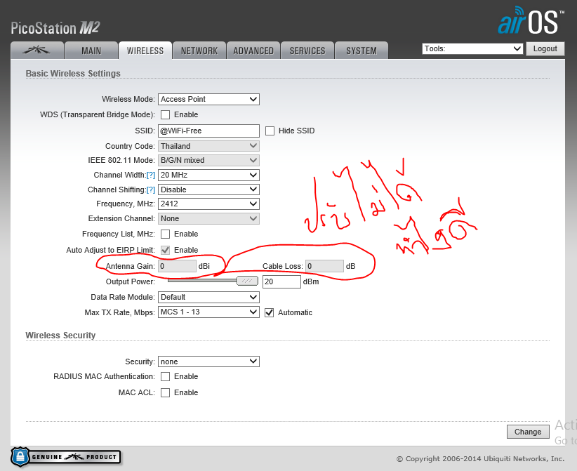This screenshot has width=577, height=471.
Task: Switch to the ADVANCED tab
Action: tap(253, 51)
